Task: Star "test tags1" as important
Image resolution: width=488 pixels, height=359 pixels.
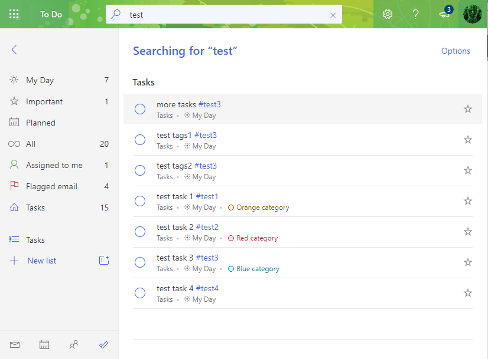Action: click(468, 140)
